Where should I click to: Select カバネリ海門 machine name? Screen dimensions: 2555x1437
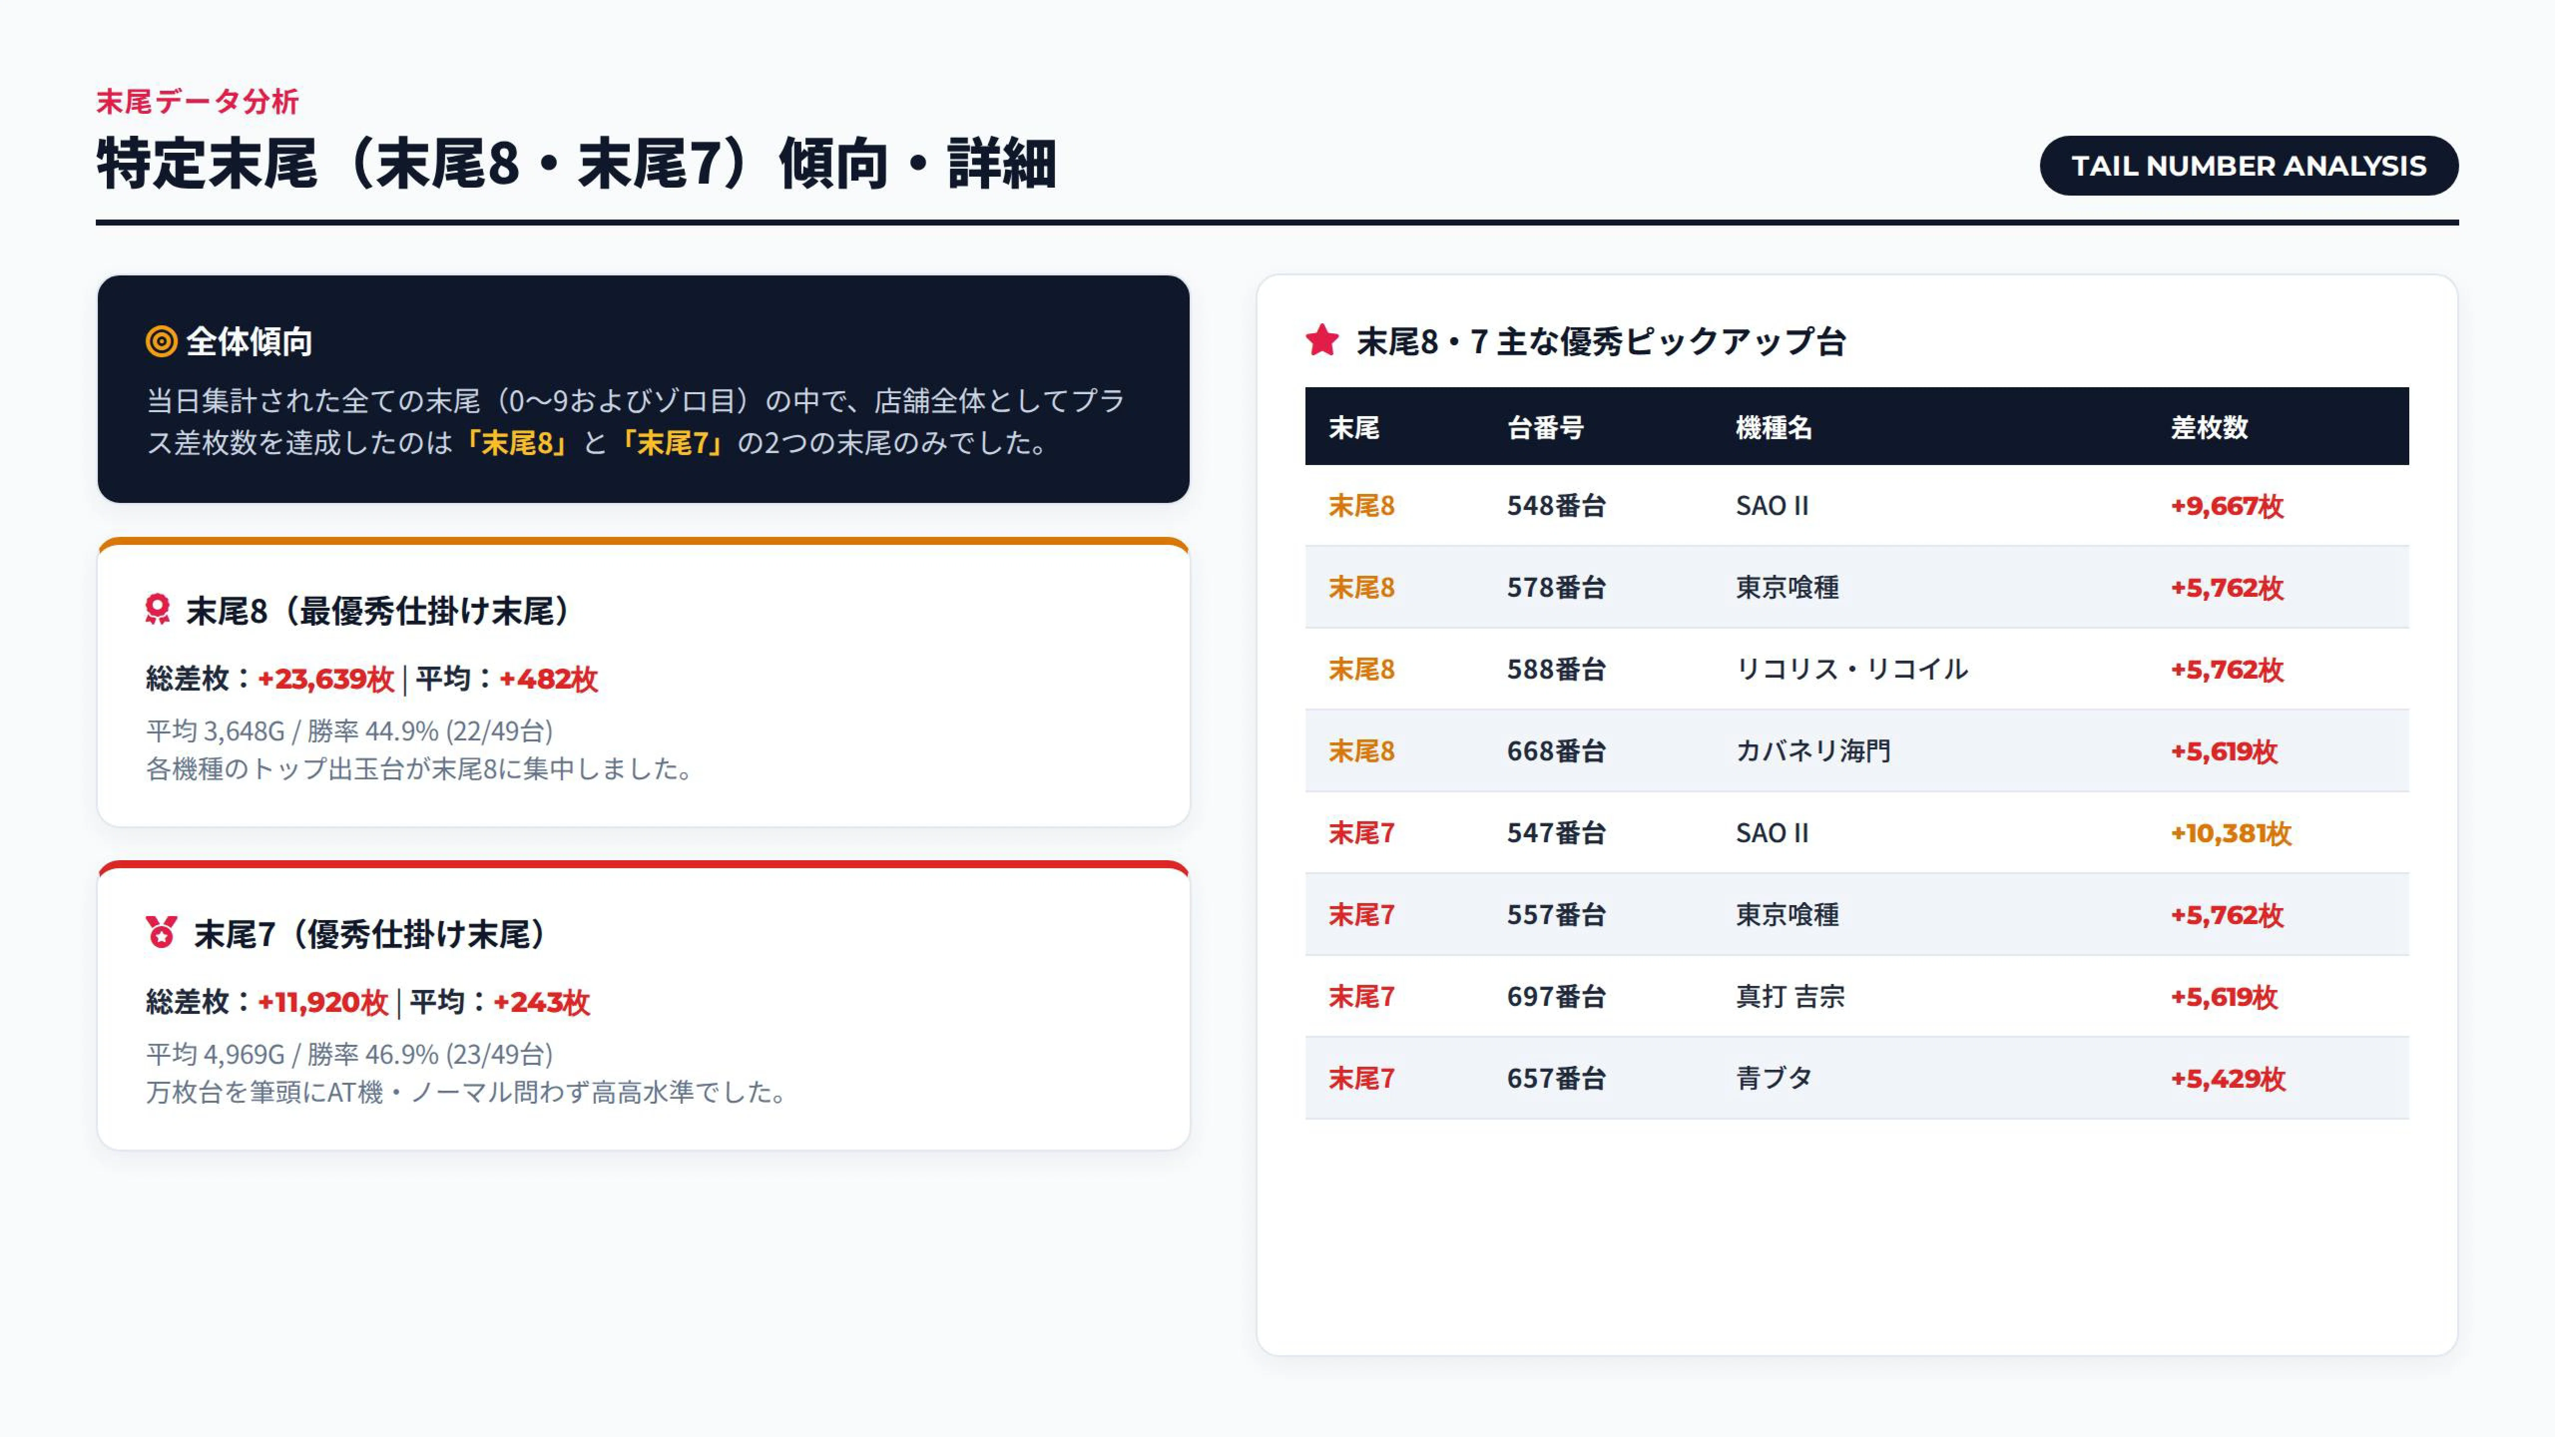tap(1813, 751)
